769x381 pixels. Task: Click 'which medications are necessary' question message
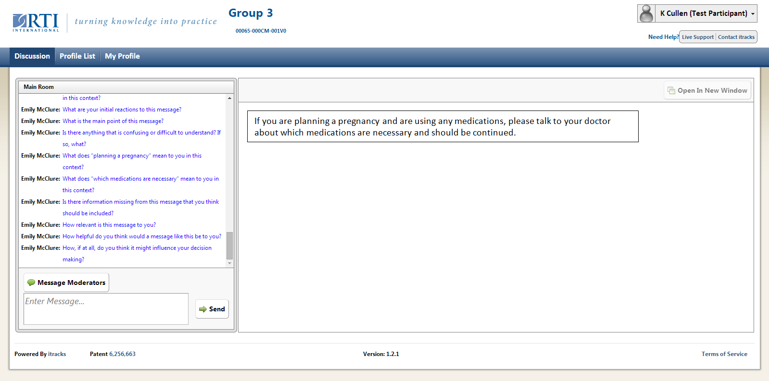coord(140,184)
